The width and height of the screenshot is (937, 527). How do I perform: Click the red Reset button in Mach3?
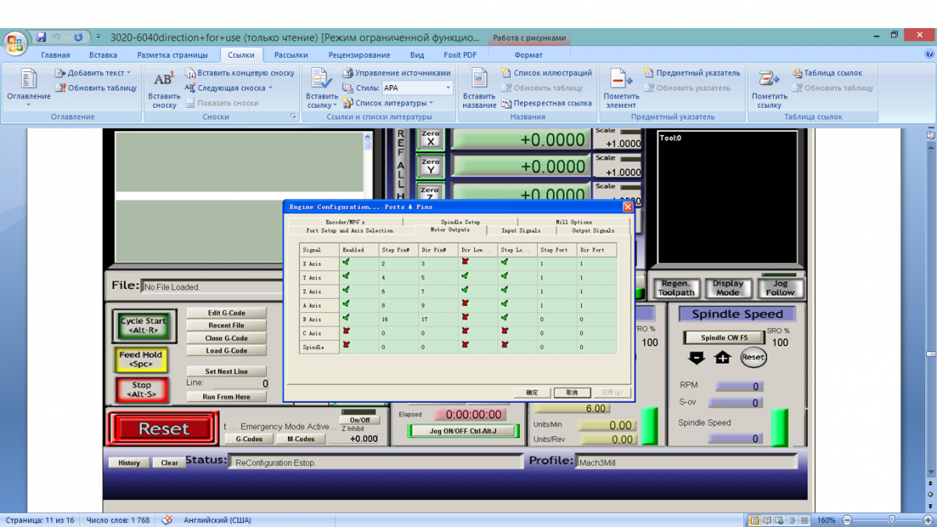[163, 429]
